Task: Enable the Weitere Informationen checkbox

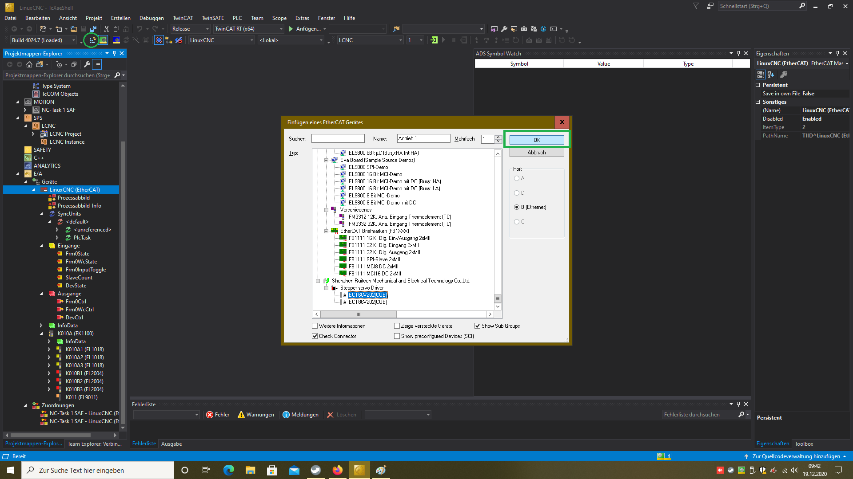Action: tap(315, 326)
